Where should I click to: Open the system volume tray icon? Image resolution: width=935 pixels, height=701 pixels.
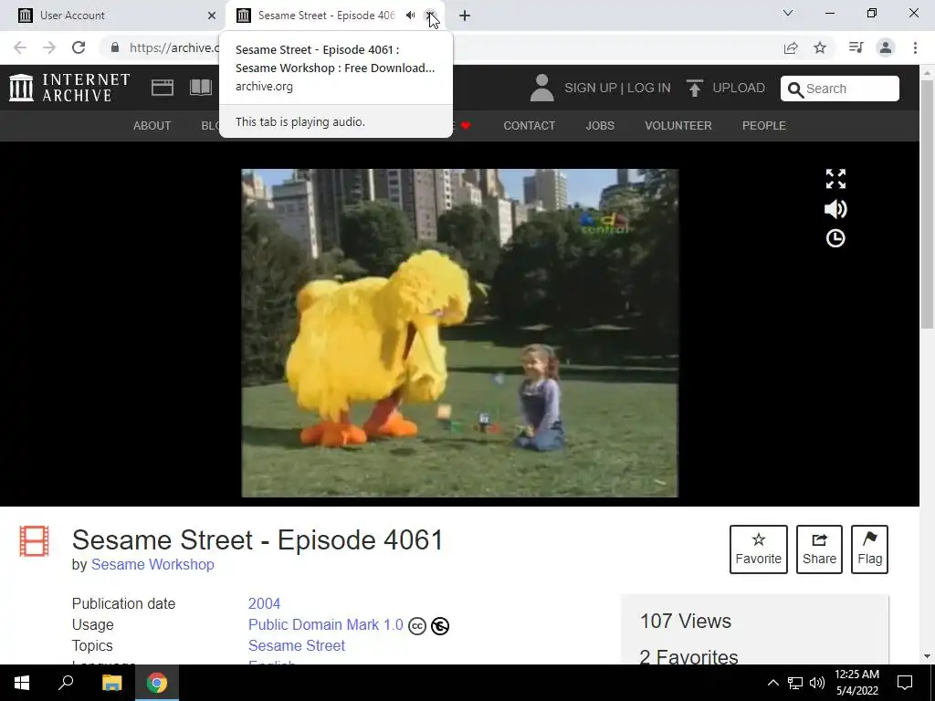click(817, 683)
